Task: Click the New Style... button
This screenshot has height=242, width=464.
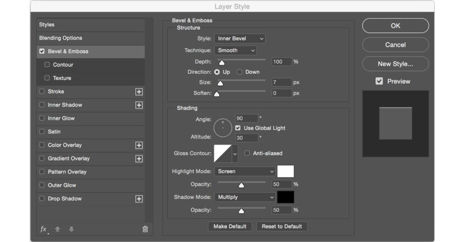Action: [x=396, y=64]
